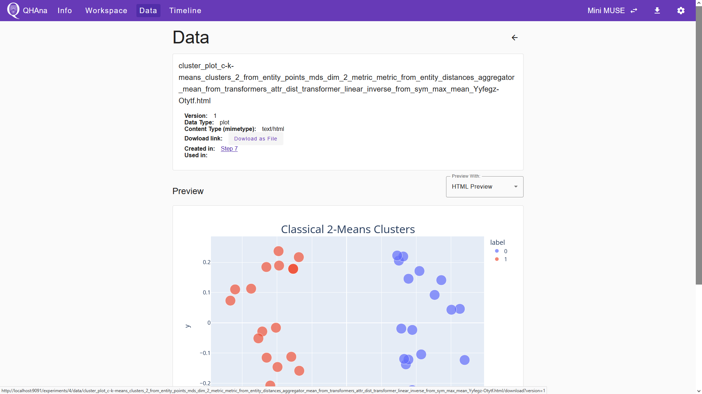Click the scroll down arrow at bottom right
This screenshot has height=394, width=702.
[x=699, y=391]
